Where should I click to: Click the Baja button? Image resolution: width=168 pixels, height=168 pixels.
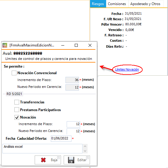pos(48,160)
